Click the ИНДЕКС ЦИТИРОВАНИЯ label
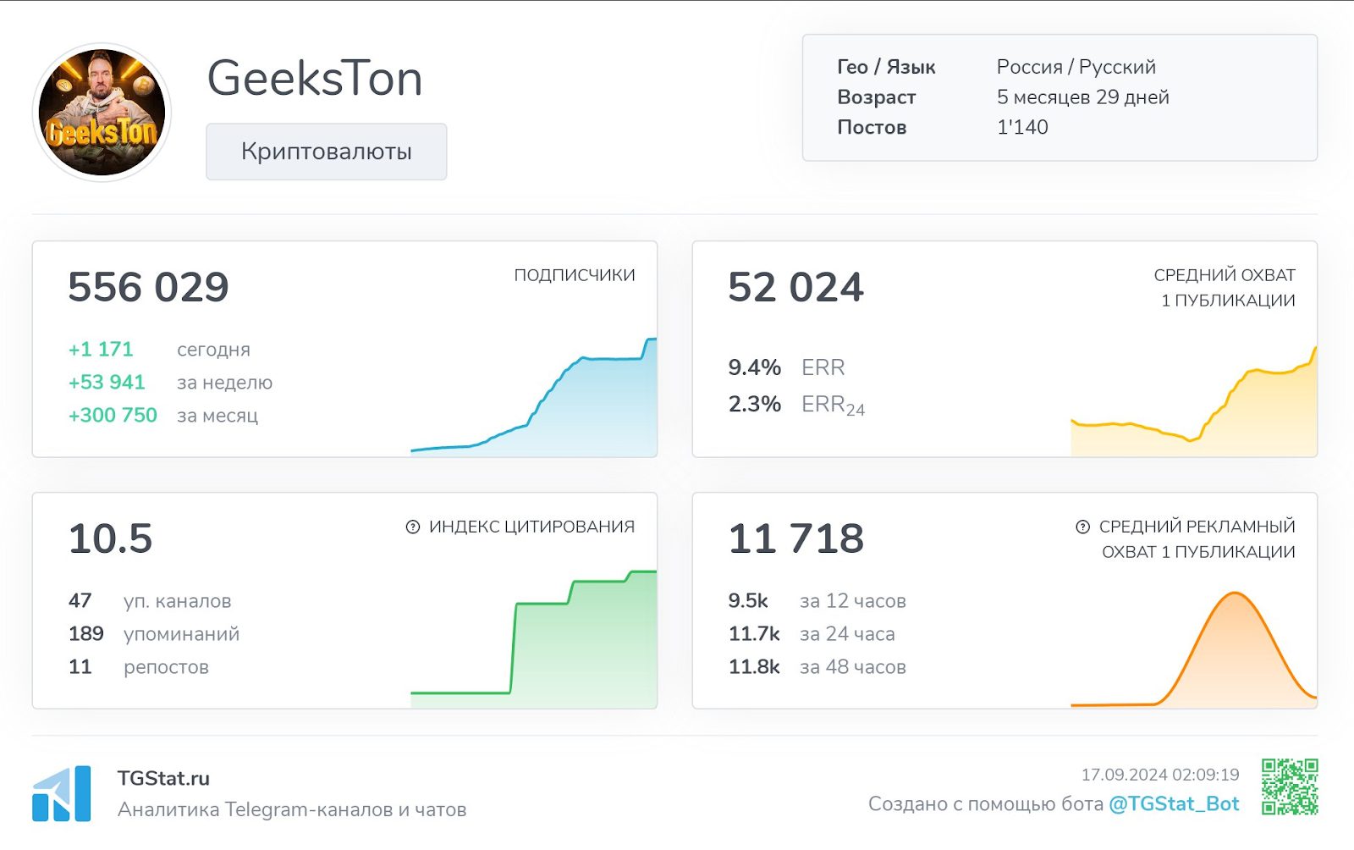The width and height of the screenshot is (1354, 850). (531, 527)
